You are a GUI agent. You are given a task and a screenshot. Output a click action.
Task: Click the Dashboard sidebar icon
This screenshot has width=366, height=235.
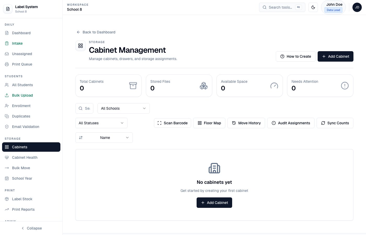[7, 33]
